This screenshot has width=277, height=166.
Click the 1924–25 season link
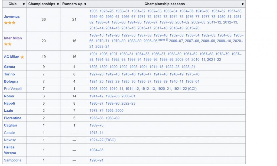point(97,81)
